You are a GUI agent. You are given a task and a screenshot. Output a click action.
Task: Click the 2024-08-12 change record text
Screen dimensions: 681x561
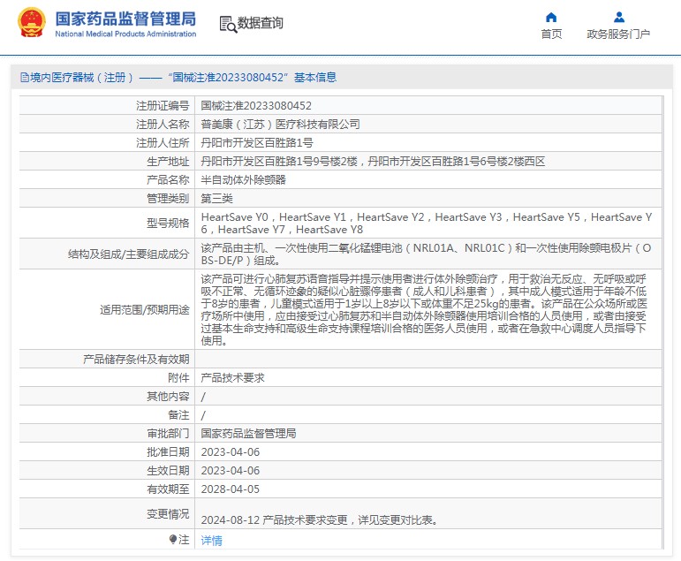click(x=319, y=519)
